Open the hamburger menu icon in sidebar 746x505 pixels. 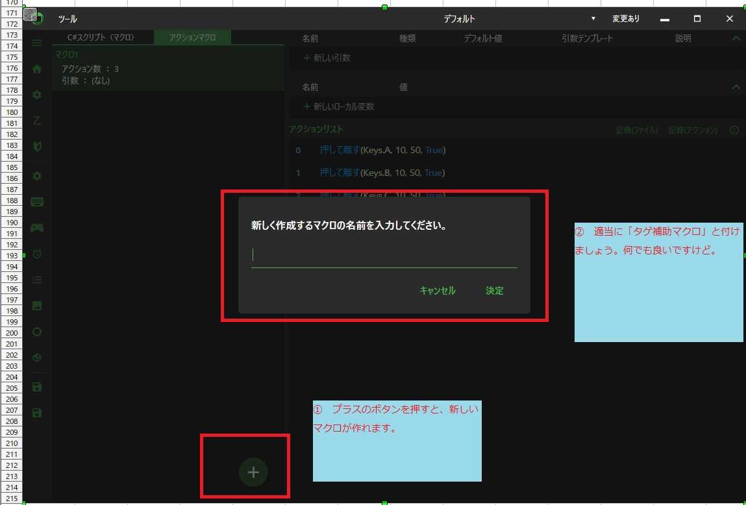pyautogui.click(x=36, y=43)
